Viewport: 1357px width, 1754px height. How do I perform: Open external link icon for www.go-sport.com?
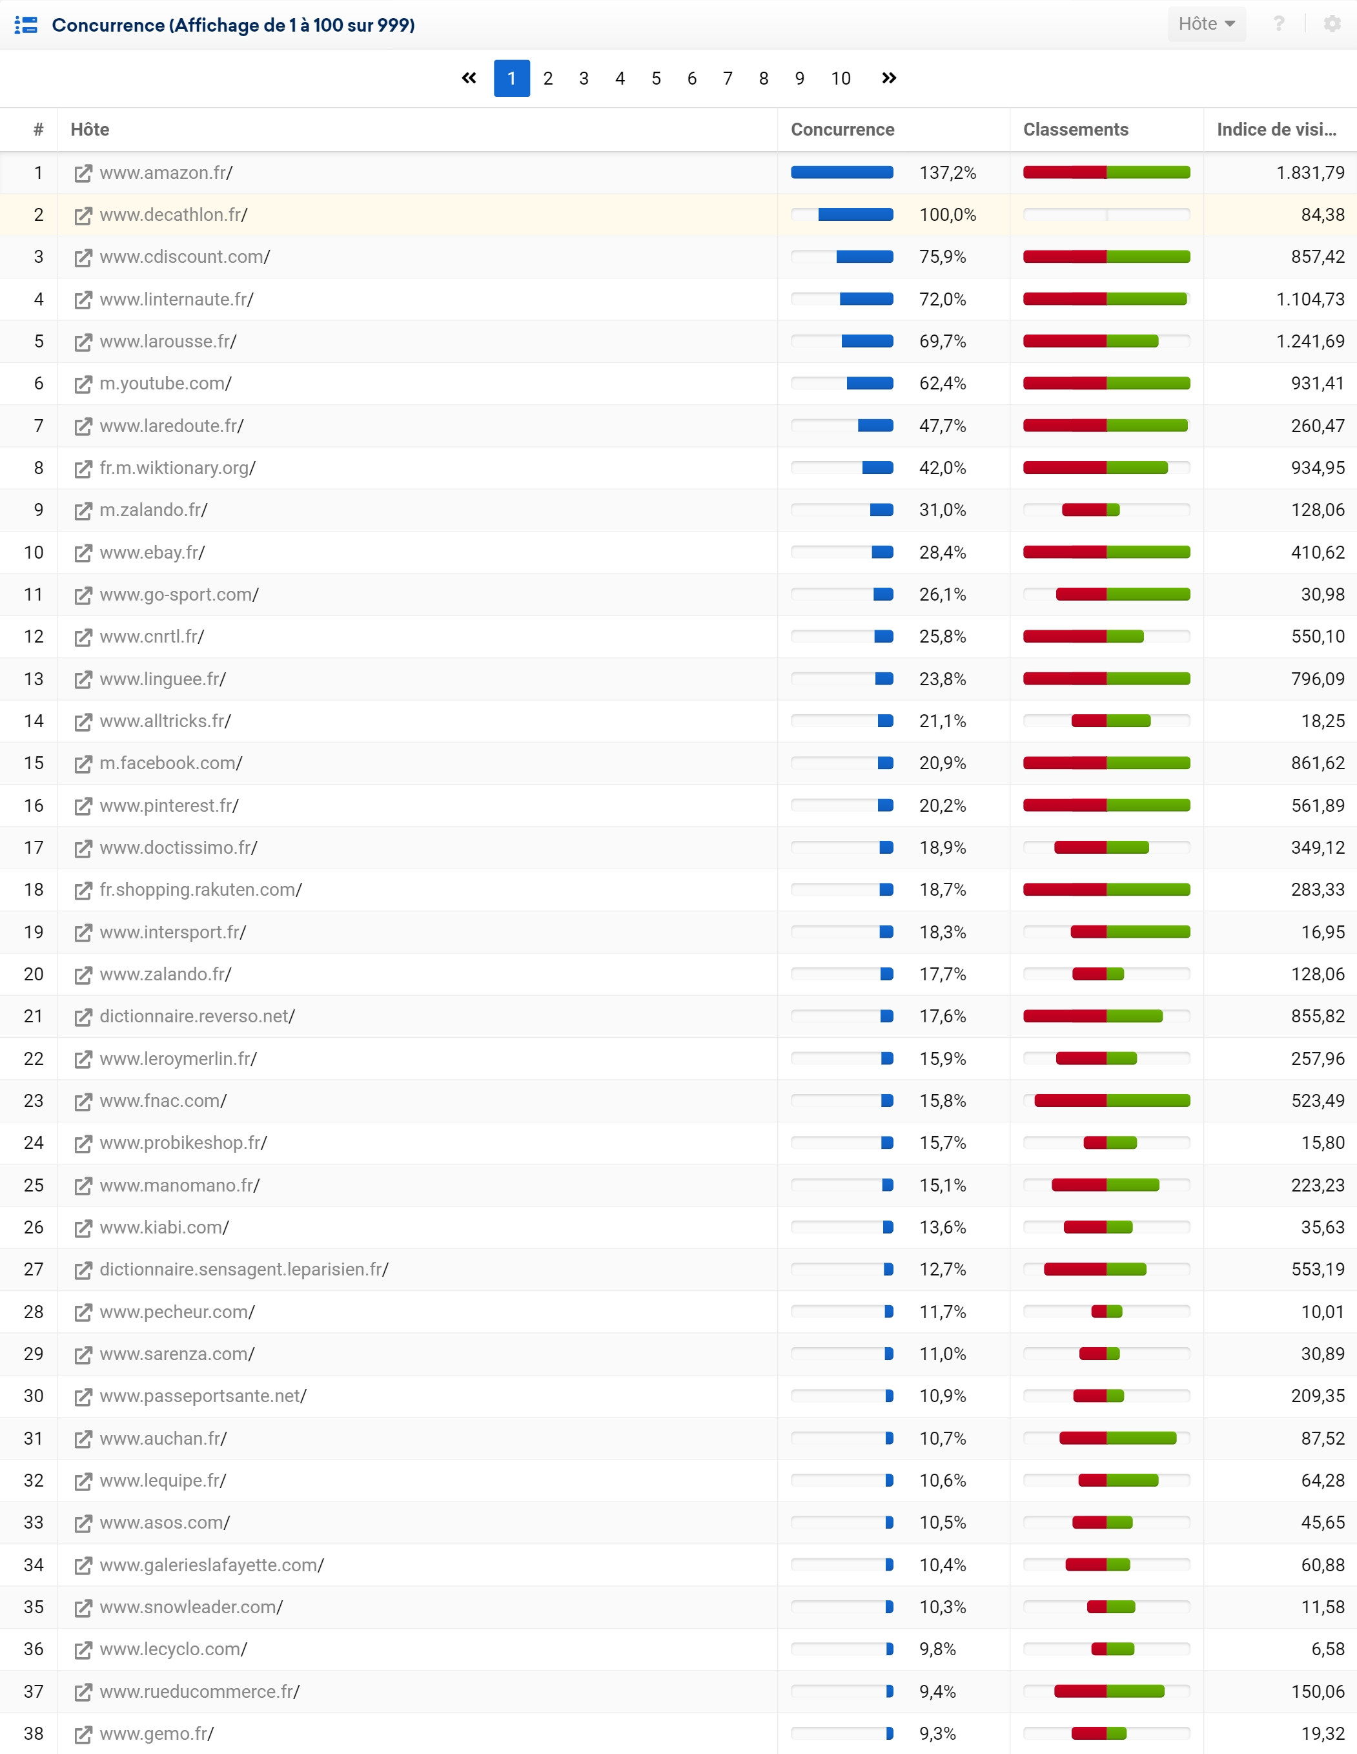pyautogui.click(x=83, y=595)
